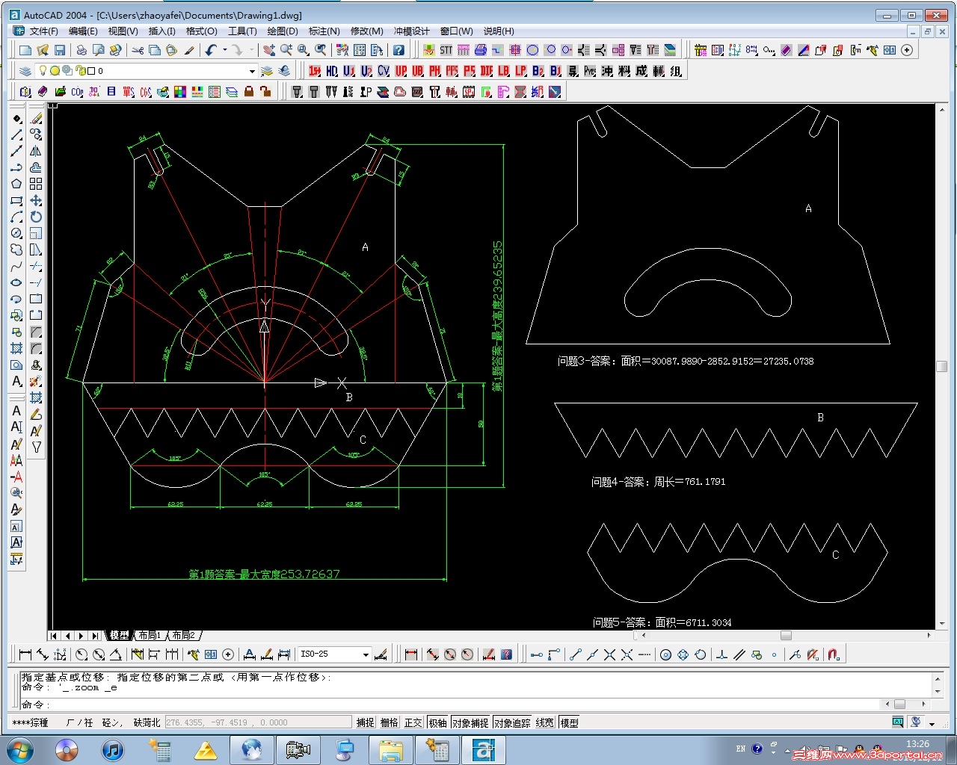Toggle 极轴 polar tracking in status bar
This screenshot has height=765, width=957.
tap(438, 722)
